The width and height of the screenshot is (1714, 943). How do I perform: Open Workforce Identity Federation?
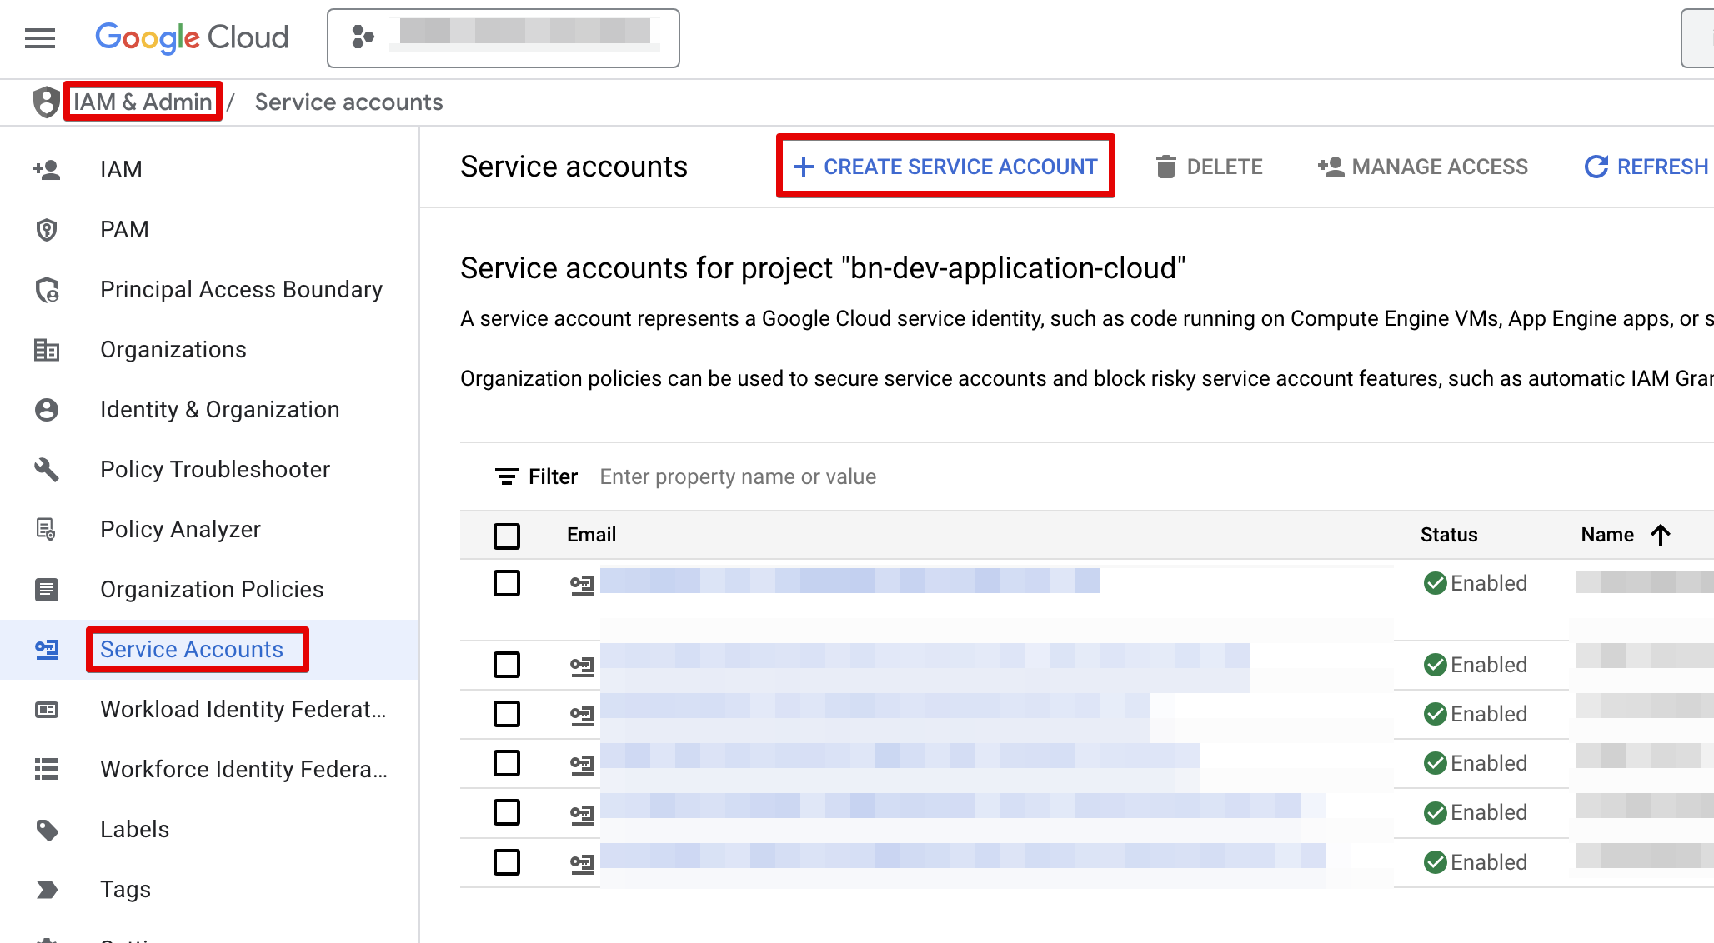click(243, 769)
